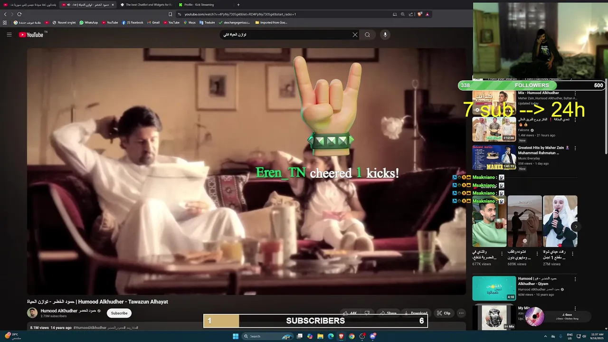Viewport: 608px width, 342px height.
Task: Open the dexchangegenius bookmark
Action: 234,22
